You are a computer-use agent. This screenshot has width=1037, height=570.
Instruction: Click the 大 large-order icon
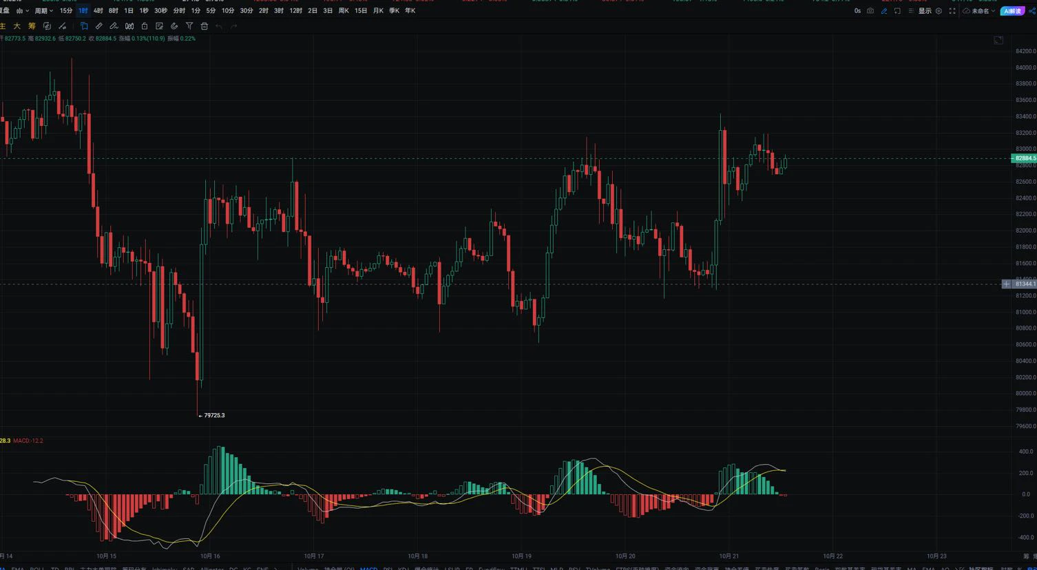pos(17,26)
